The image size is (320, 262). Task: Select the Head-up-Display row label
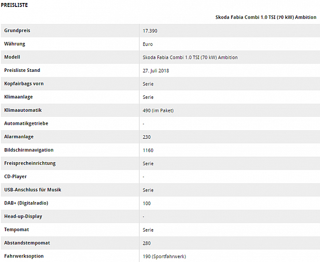pyautogui.click(x=23, y=217)
